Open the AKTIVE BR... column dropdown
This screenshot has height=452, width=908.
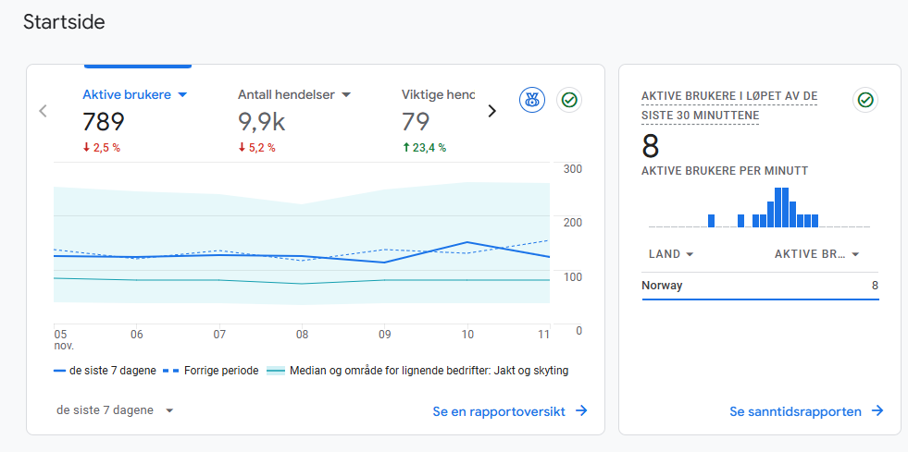pyautogui.click(x=855, y=254)
